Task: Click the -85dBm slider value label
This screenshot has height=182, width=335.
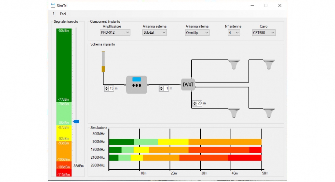Action: [78, 166]
